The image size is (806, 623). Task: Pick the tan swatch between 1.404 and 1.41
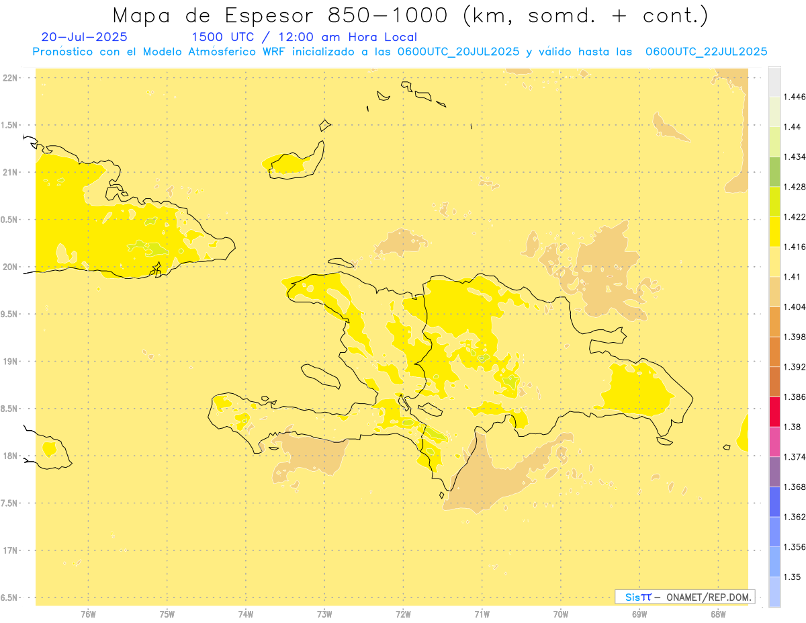tap(774, 291)
